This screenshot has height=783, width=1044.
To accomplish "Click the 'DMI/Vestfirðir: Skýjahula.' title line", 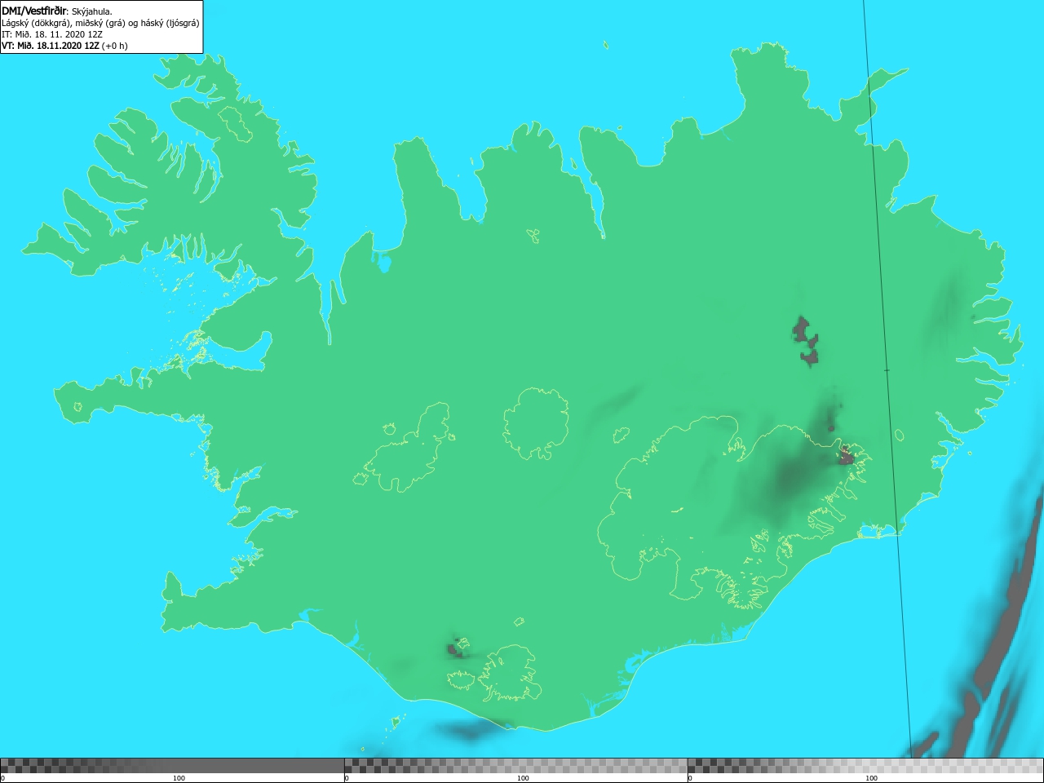I will (x=57, y=11).
